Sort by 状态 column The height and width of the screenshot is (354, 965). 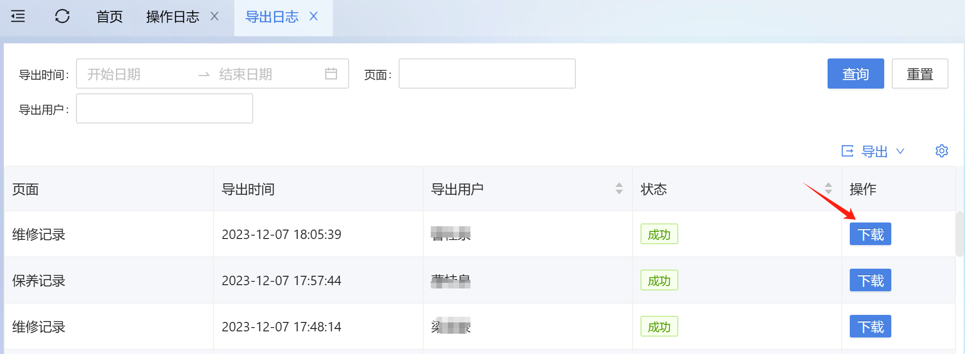[x=828, y=189]
